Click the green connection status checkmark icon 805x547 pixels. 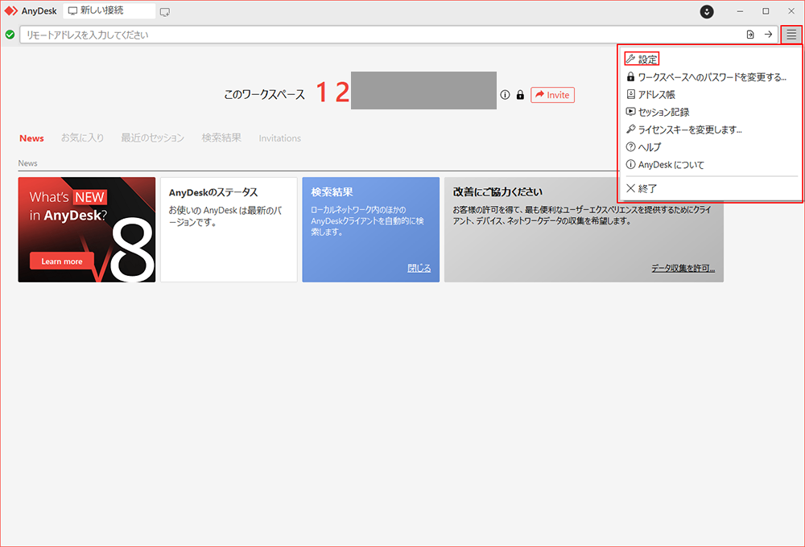pyautogui.click(x=9, y=35)
